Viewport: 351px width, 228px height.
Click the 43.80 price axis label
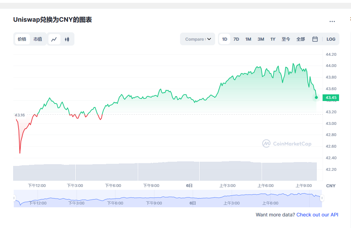[331, 77]
